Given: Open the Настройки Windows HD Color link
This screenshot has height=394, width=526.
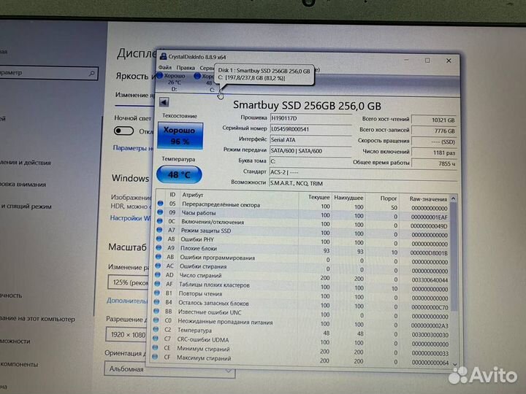Looking at the screenshot, I should pyautogui.click(x=131, y=218).
